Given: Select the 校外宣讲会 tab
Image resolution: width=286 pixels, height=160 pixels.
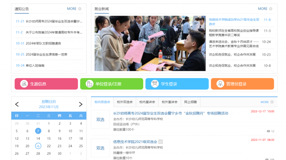Looking at the screenshot, I should 169,102.
